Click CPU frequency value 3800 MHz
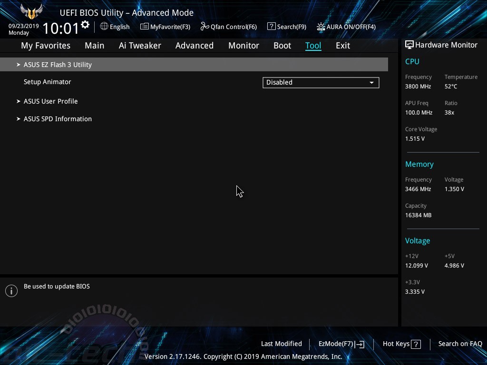This screenshot has width=487, height=365. (418, 86)
